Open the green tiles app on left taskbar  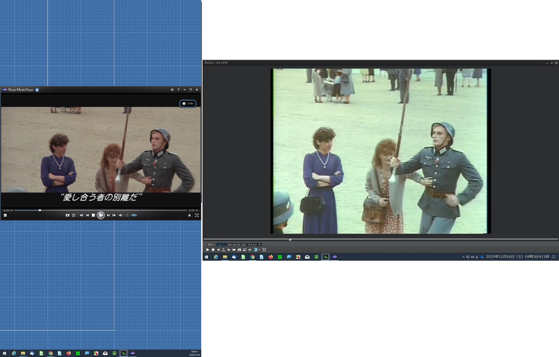tap(78, 353)
